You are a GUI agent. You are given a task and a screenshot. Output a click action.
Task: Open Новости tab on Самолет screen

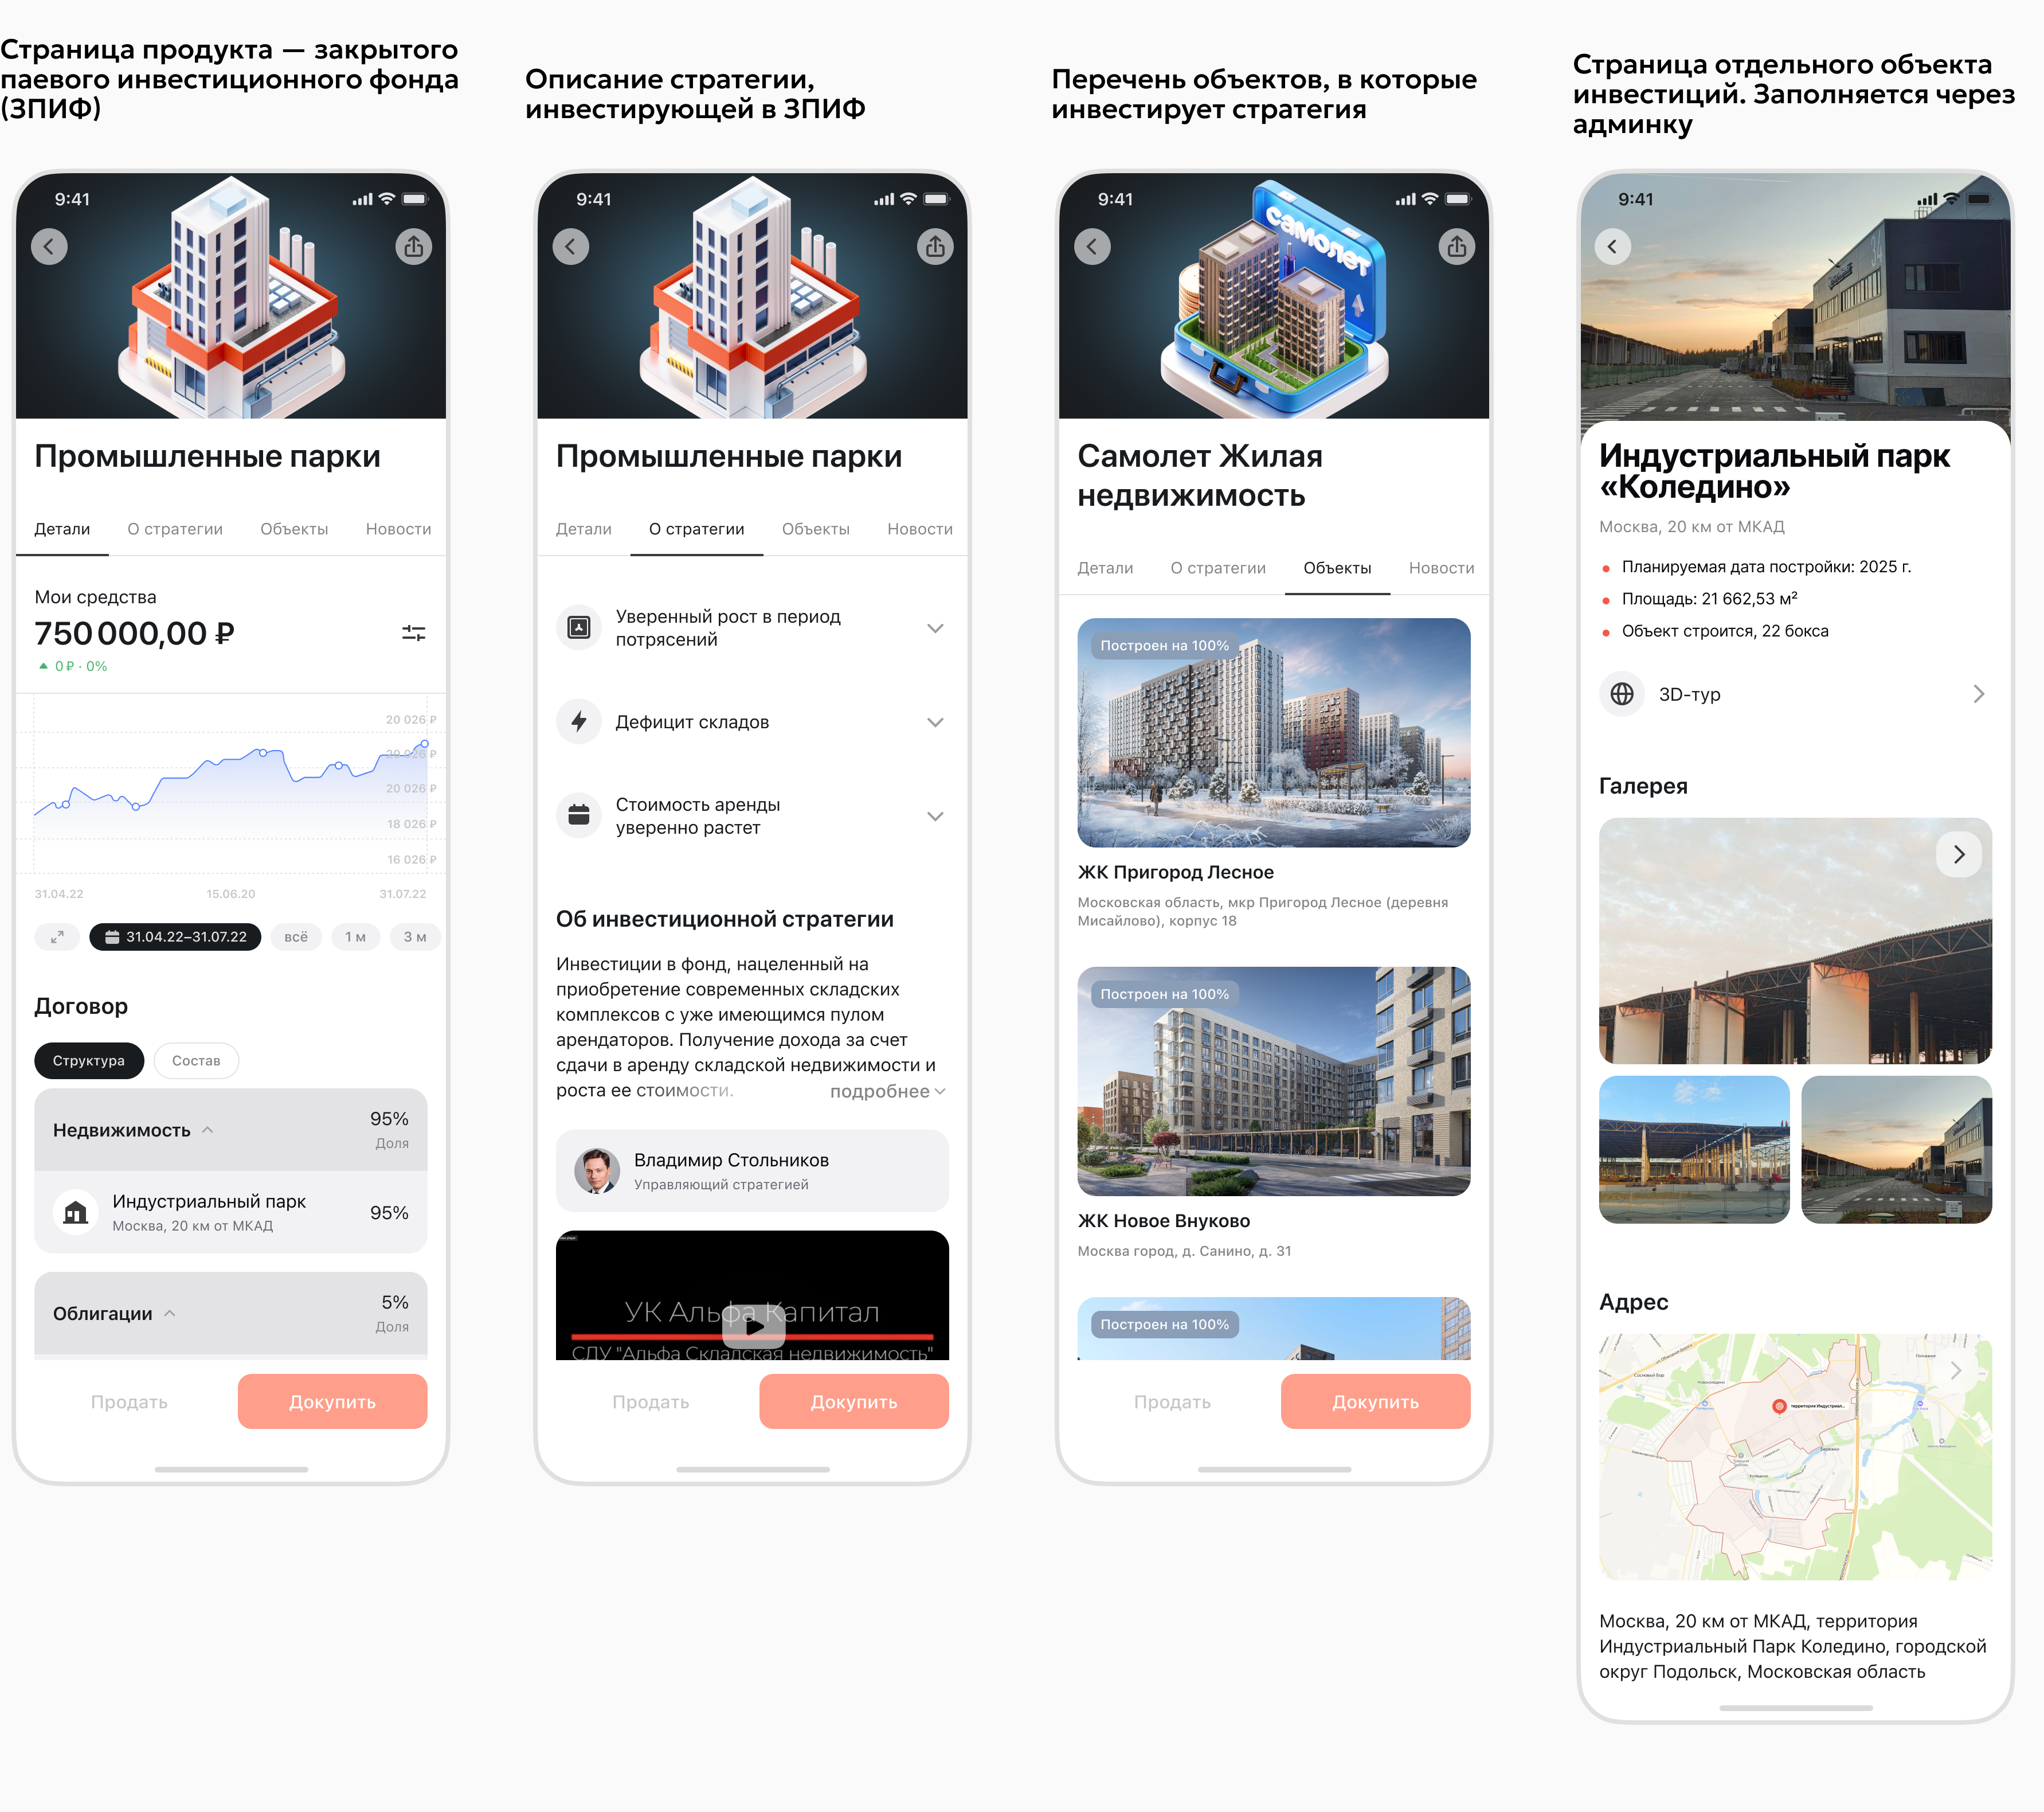click(x=1441, y=567)
